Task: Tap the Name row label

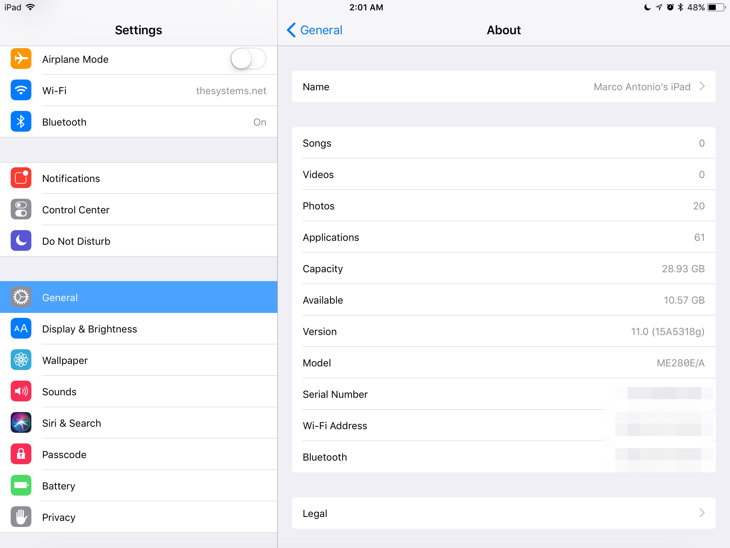Action: tap(316, 87)
